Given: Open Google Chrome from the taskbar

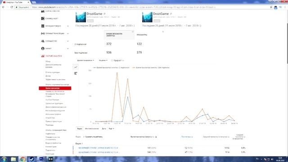Looking at the screenshot, I should tap(22, 159).
